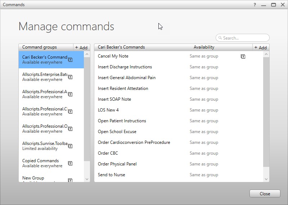Click the icon beside Allscripts.Sunrise.Toolbar group
288x205 pixels.
tap(70, 146)
